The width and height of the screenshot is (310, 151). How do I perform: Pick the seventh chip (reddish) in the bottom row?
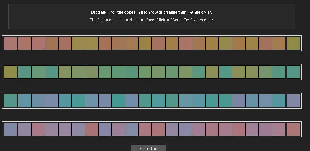pos(92,129)
